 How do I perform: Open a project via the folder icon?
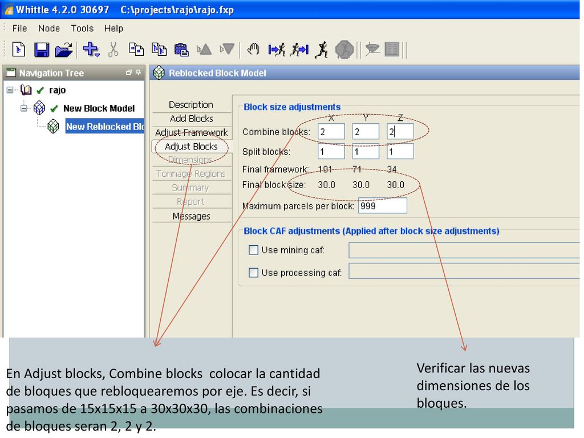(64, 50)
